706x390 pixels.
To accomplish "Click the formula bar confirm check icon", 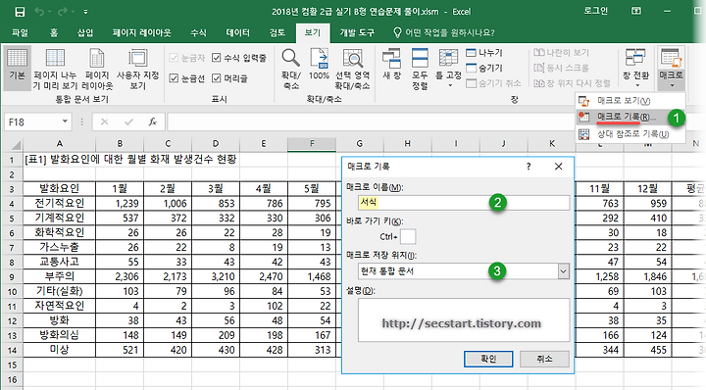I will pyautogui.click(x=128, y=122).
